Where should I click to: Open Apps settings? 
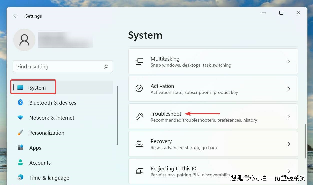[x=63, y=148]
